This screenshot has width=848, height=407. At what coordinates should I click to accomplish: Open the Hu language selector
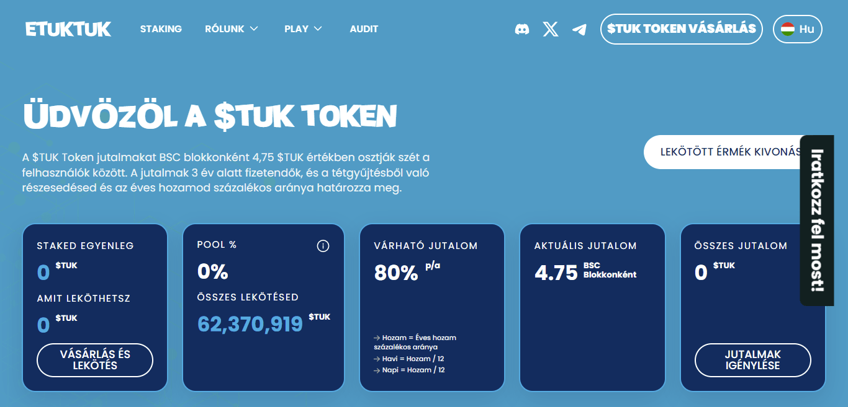798,29
